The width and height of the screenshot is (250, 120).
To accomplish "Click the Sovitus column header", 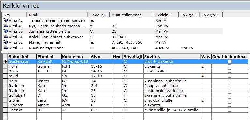I will [x=172, y=57].
